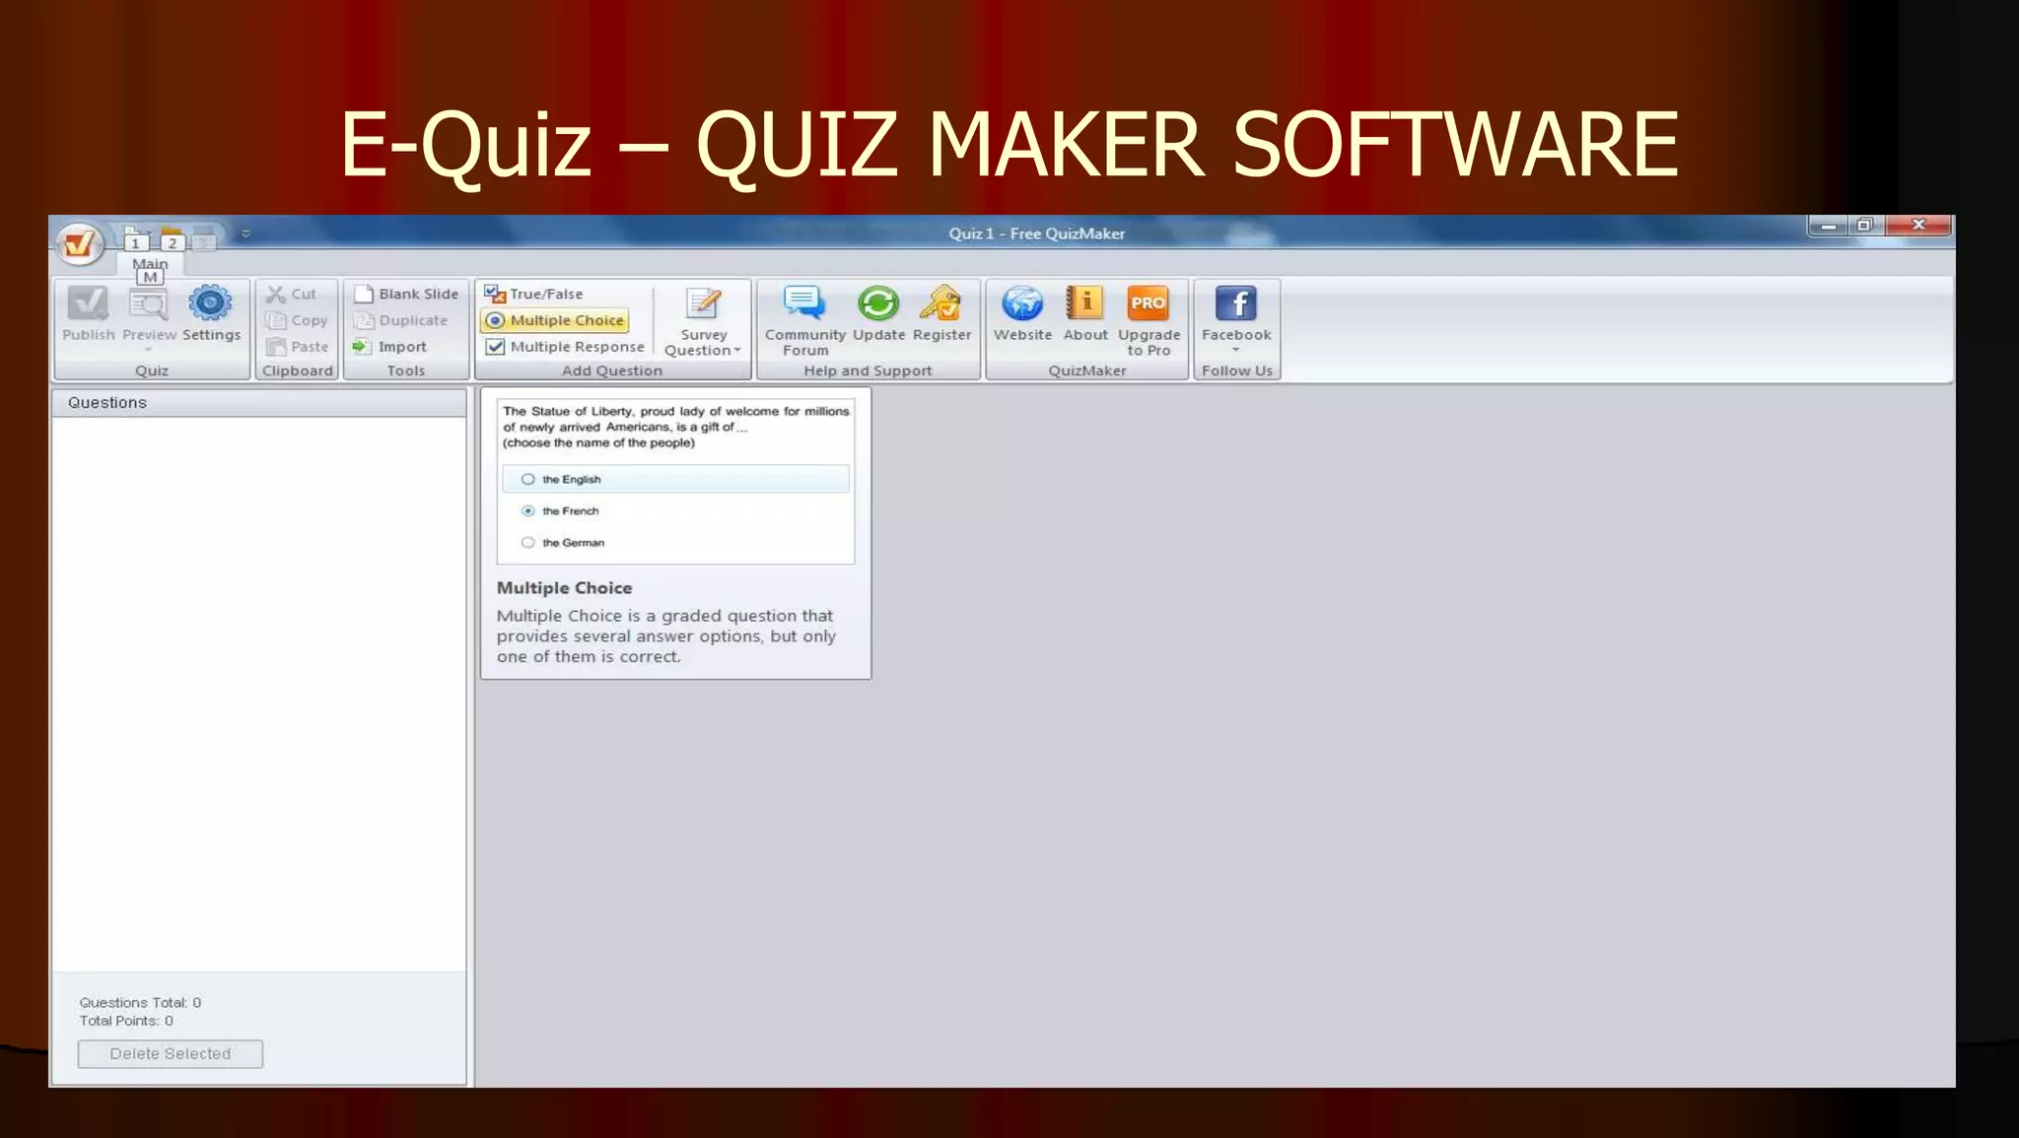Copy the selected question
This screenshot has height=1138, width=2019.
[x=297, y=321]
